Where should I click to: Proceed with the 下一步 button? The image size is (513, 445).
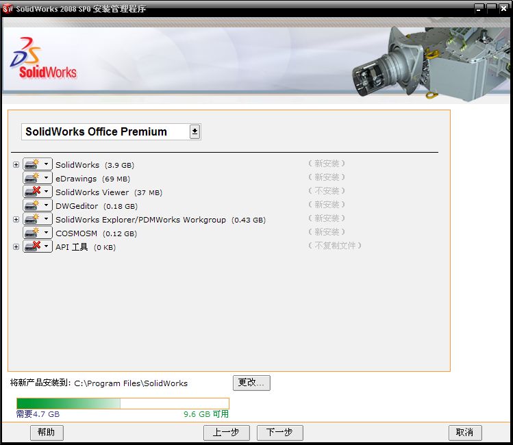279,433
